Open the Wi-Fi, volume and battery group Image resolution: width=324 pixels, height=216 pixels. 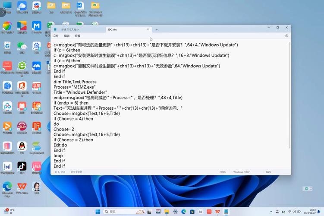[294, 211]
